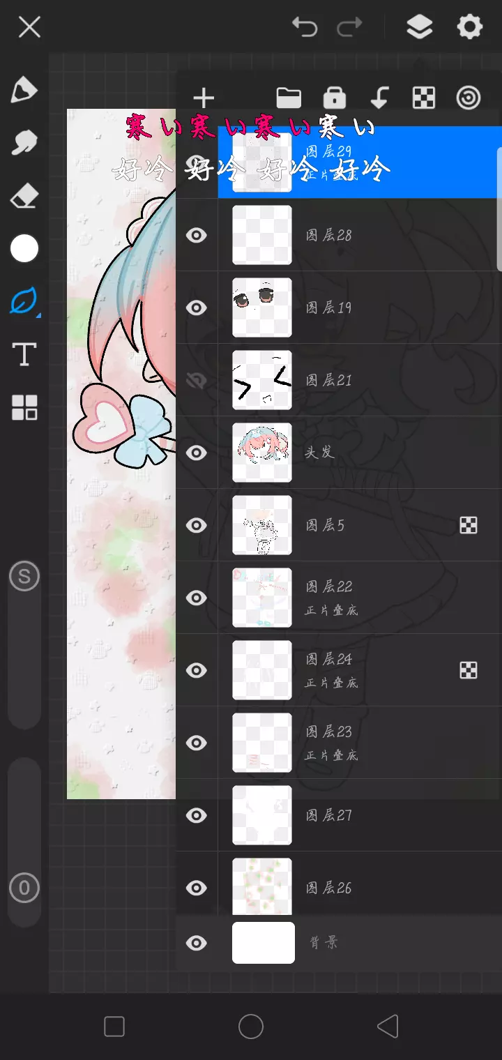Hide the 头发 layer
Screen dimensions: 502x1060
197,453
